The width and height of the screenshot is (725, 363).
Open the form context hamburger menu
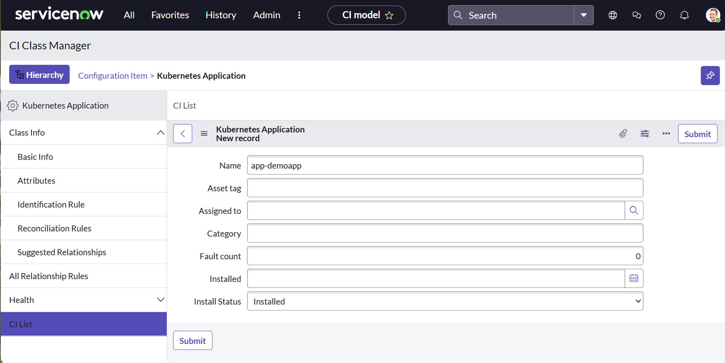click(x=204, y=134)
